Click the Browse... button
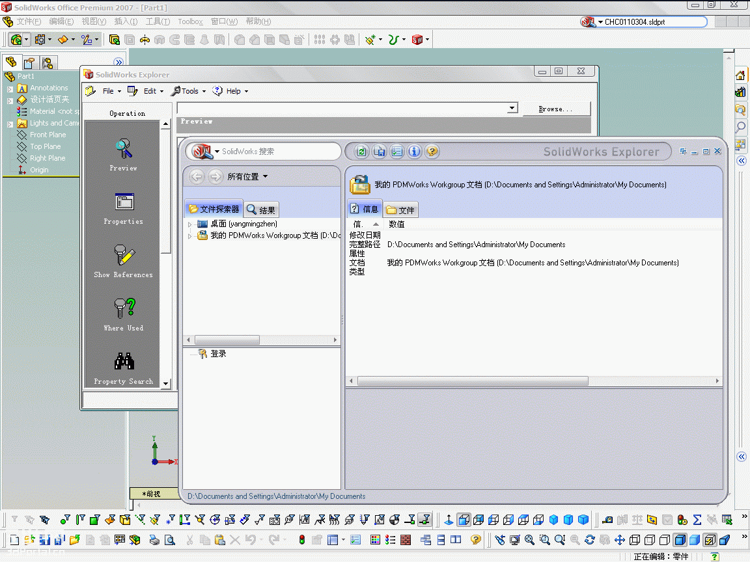 (x=556, y=109)
